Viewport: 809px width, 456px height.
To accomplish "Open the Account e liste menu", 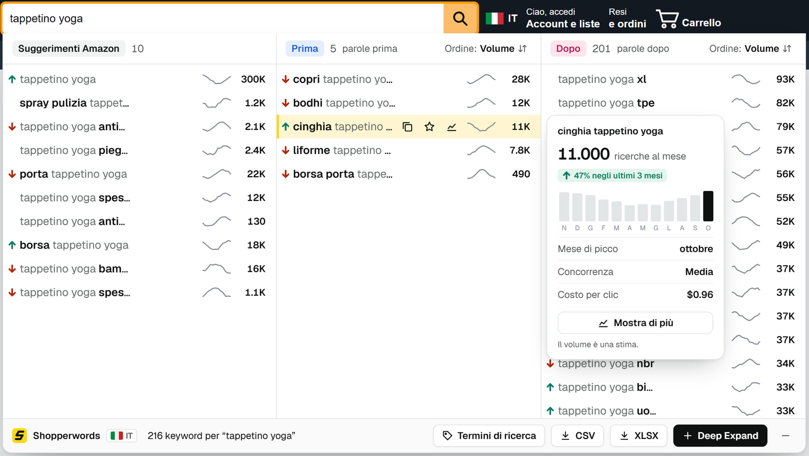I will click(563, 18).
